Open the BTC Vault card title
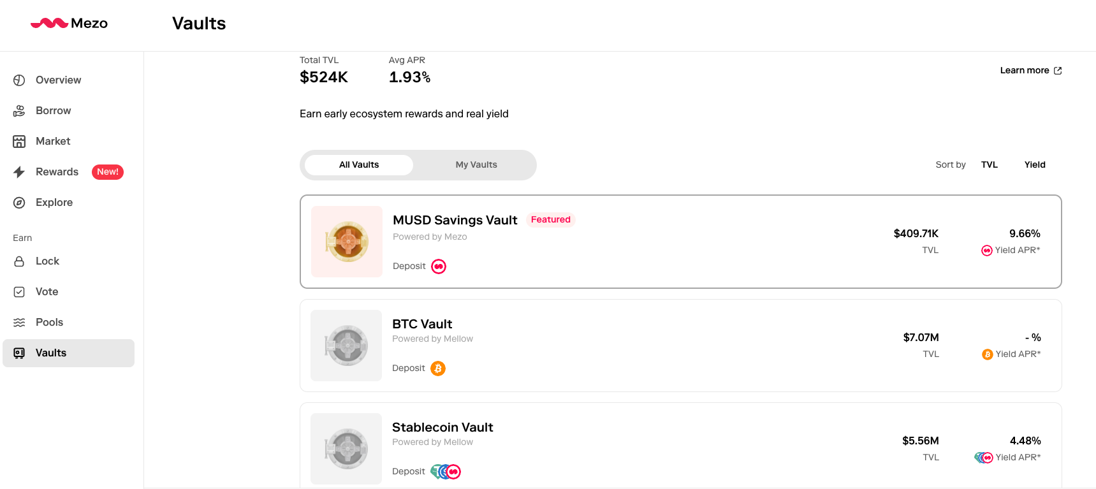Image resolution: width=1096 pixels, height=489 pixels. coord(421,325)
